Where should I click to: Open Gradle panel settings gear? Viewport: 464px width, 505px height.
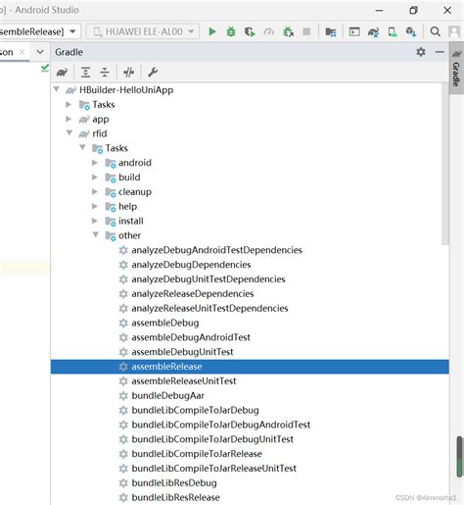[x=421, y=52]
